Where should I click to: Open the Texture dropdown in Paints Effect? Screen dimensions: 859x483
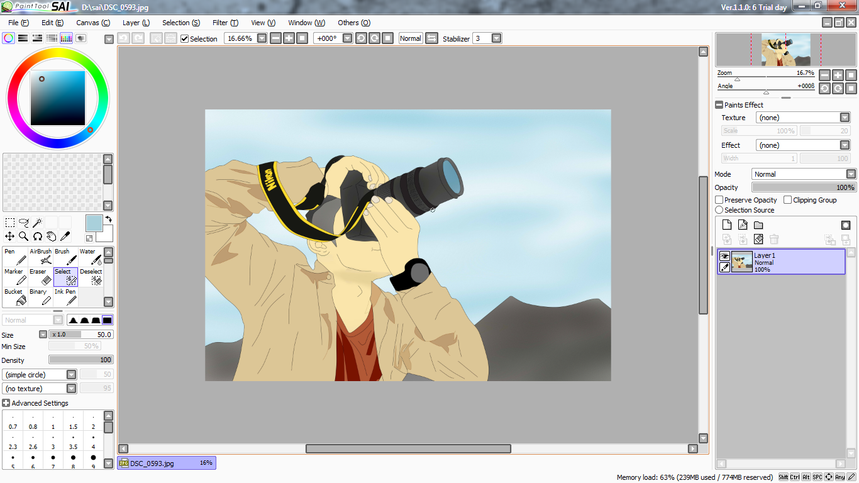845,117
